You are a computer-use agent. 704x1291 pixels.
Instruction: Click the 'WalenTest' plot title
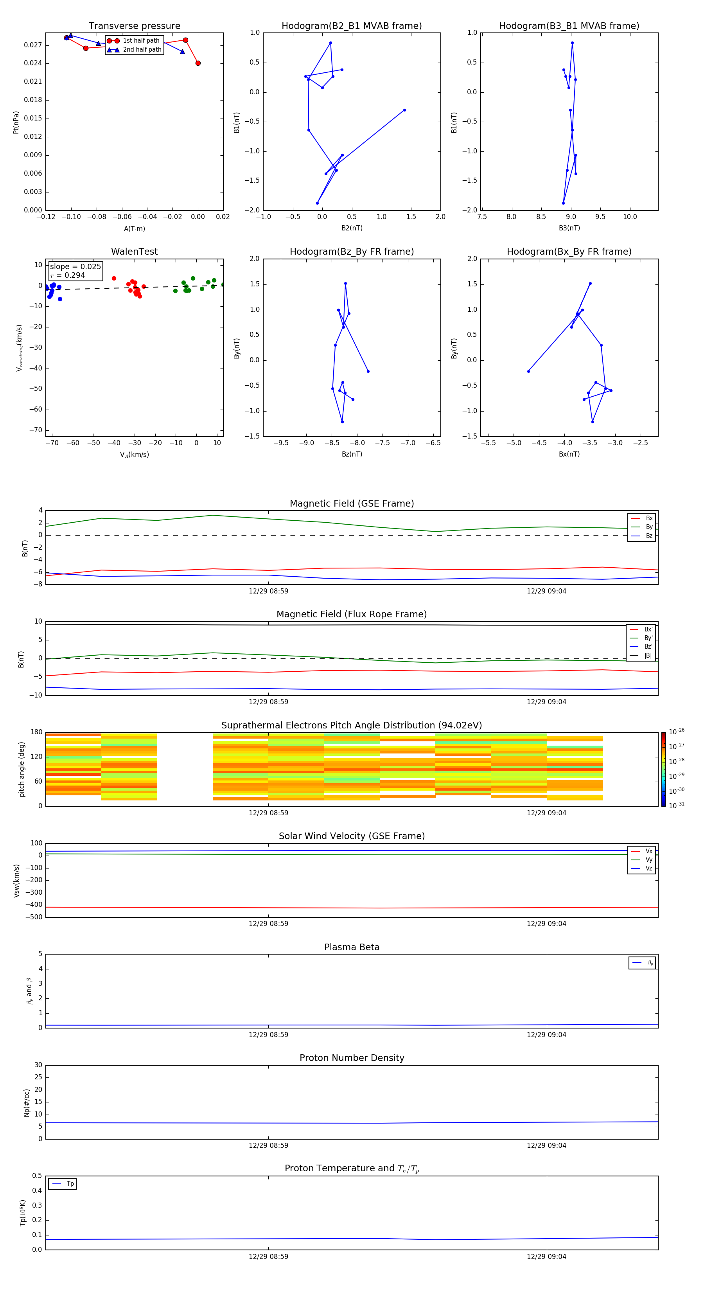(134, 252)
